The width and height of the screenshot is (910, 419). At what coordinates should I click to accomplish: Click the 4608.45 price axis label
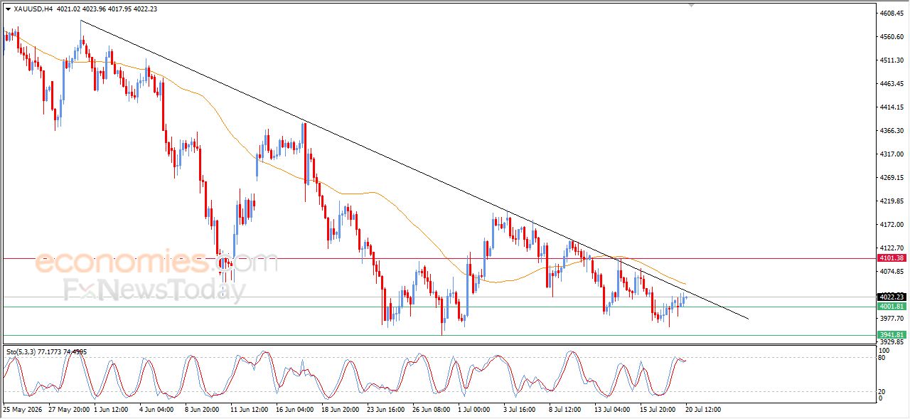coord(891,14)
